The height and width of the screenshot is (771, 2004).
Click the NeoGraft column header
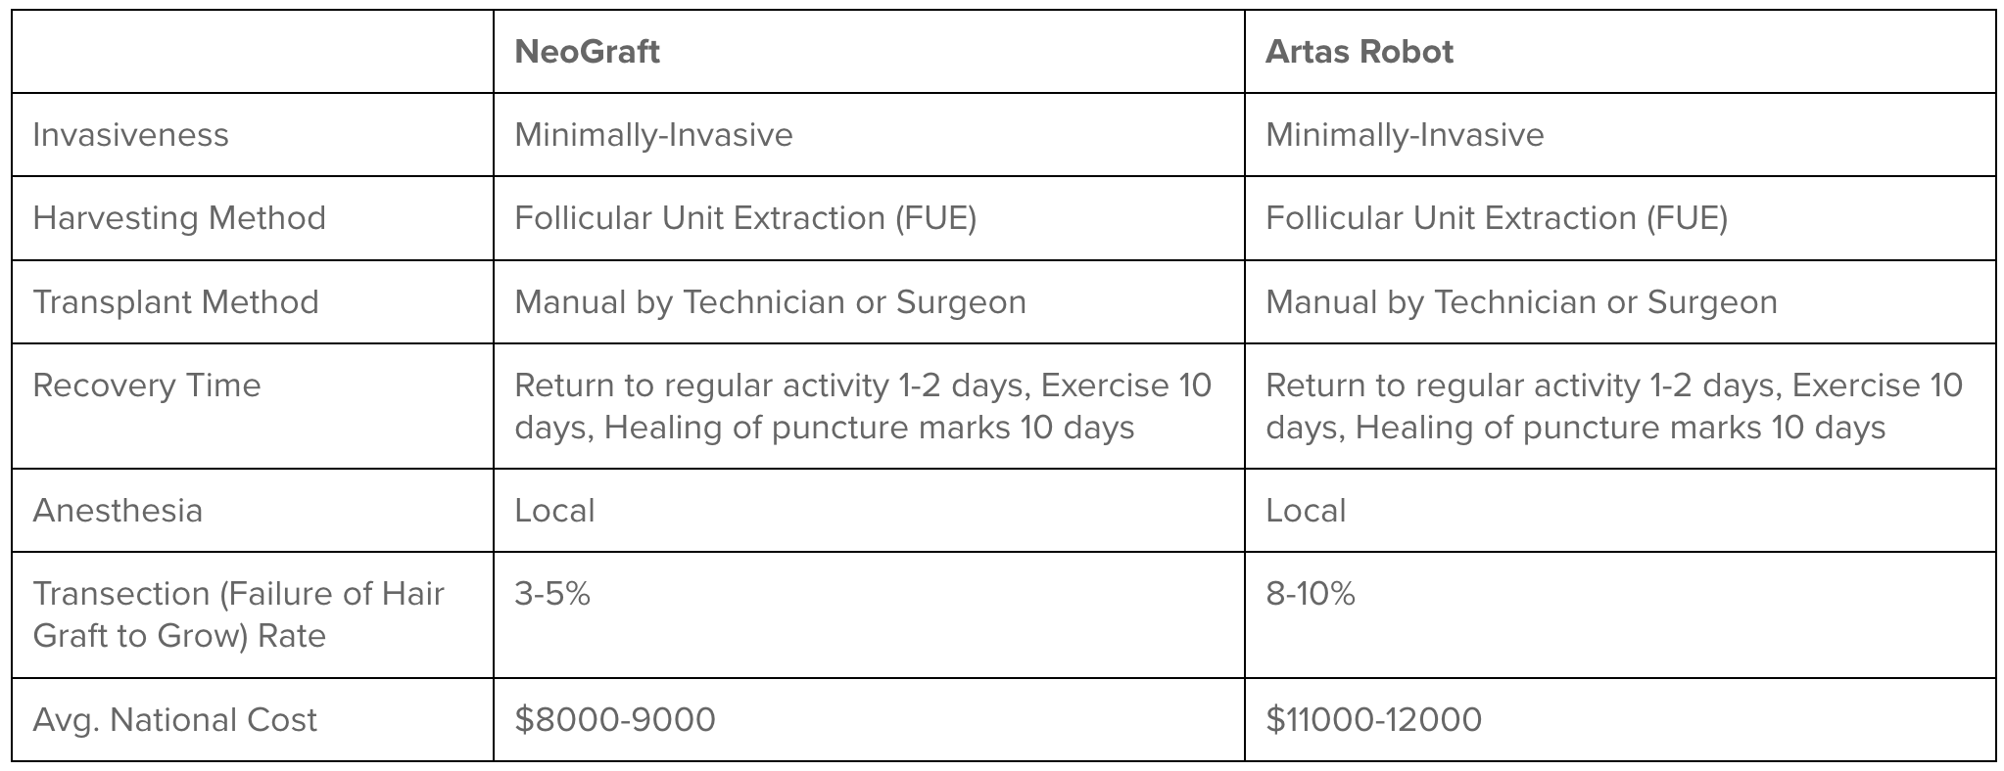pos(587,51)
